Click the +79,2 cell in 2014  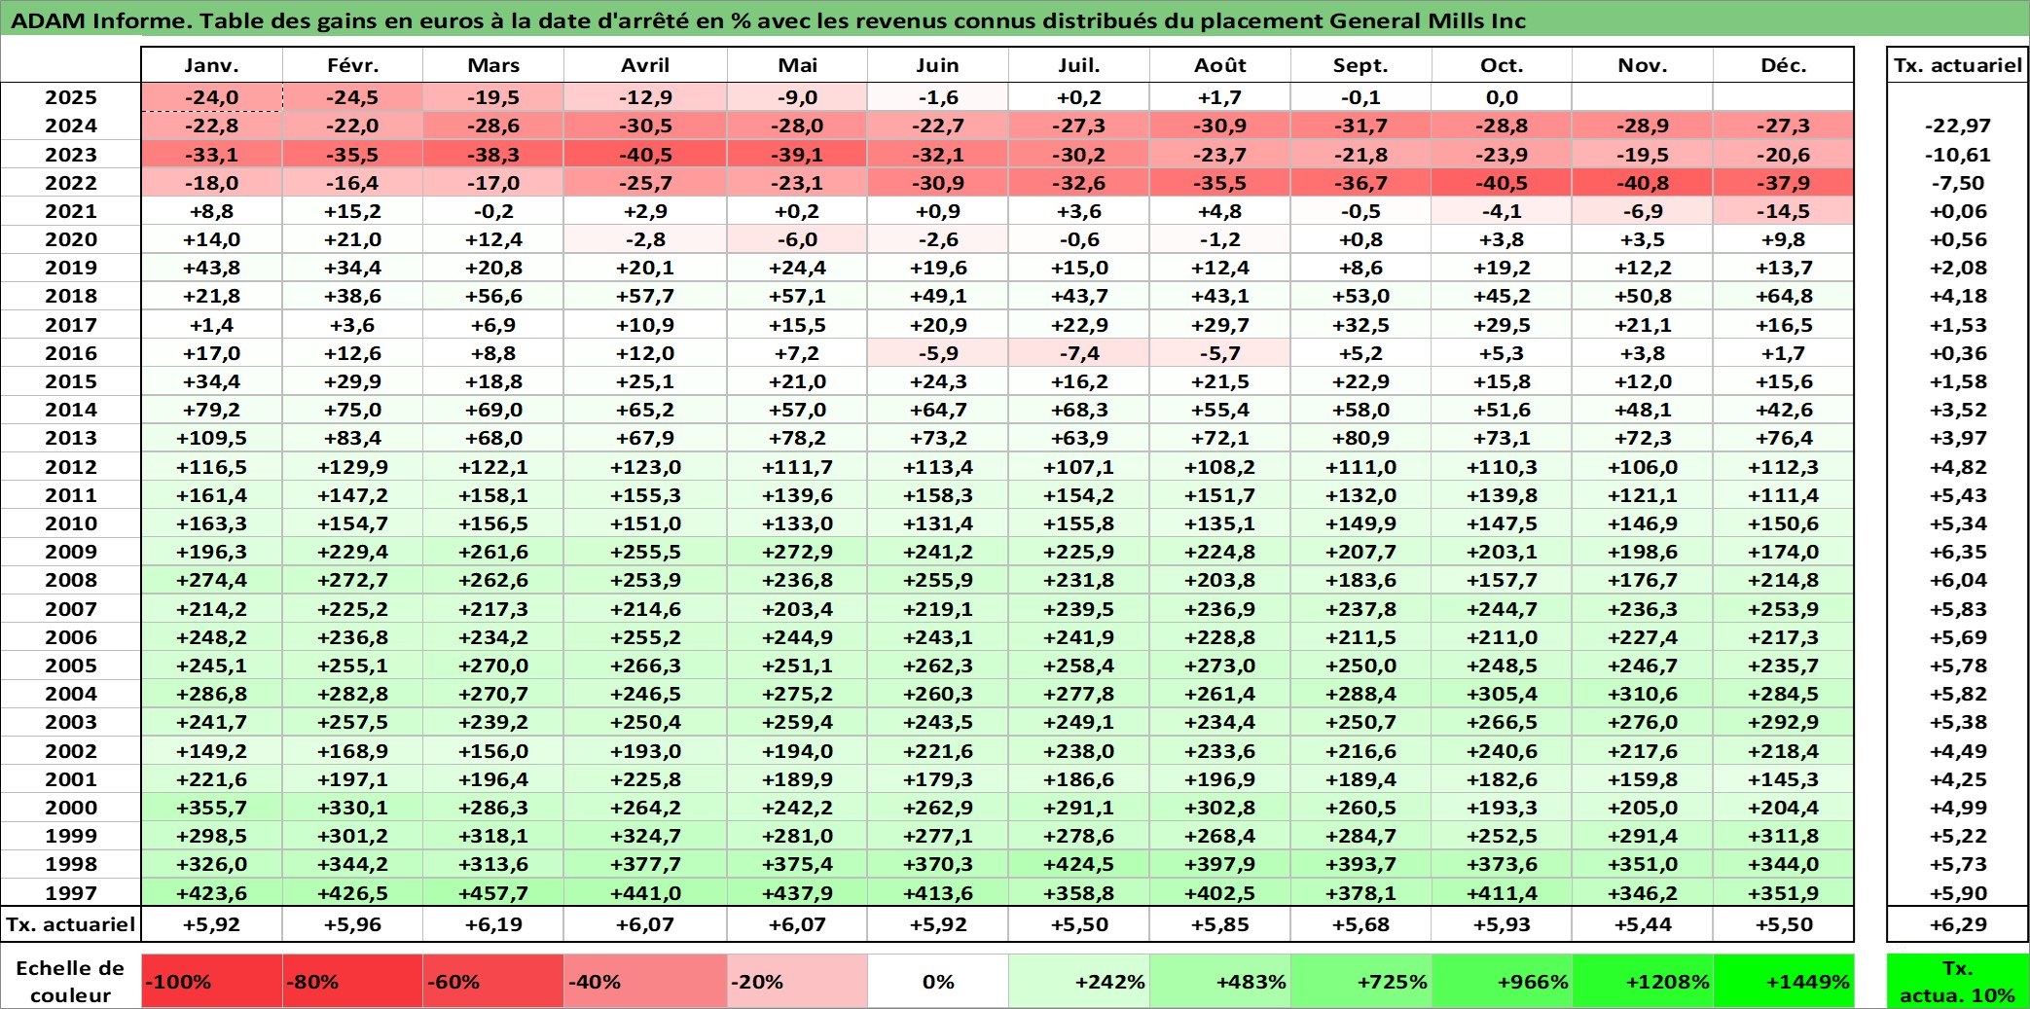click(x=211, y=410)
